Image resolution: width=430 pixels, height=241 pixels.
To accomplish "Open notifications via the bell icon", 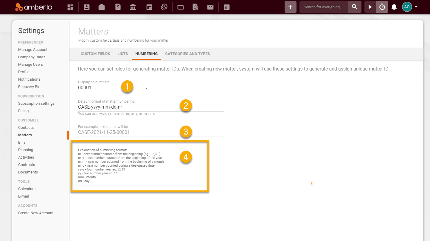I will pos(394,7).
